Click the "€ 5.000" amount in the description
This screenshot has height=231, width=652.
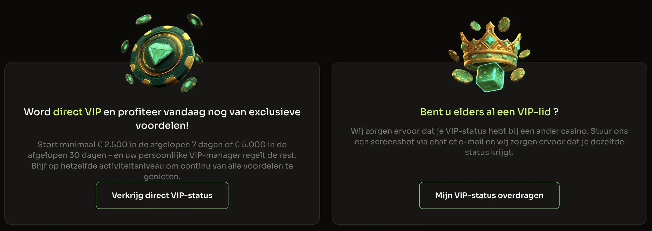click(x=250, y=144)
